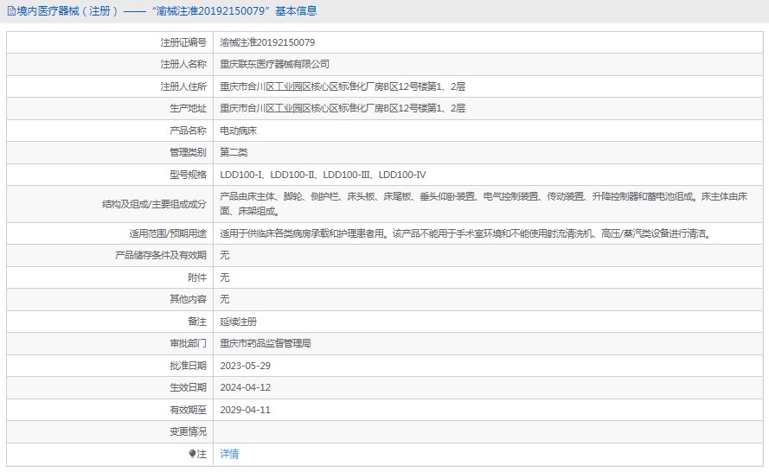This screenshot has width=769, height=472.
Task: Click the 有效期至 row label
Action: 189,411
